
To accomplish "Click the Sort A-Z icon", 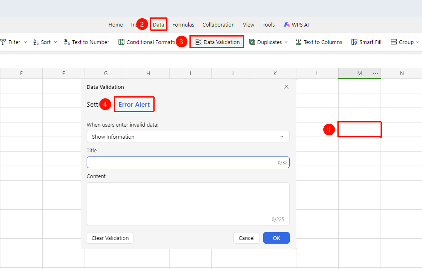I will pyautogui.click(x=36, y=42).
